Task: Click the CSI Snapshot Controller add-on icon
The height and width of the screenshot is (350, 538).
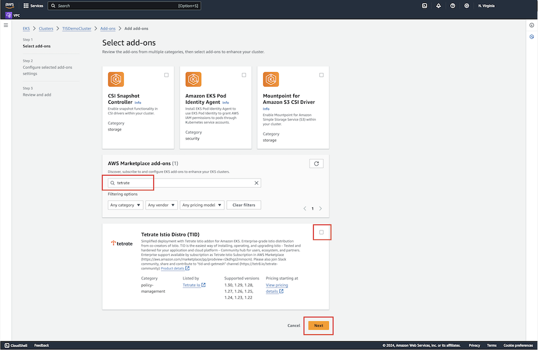Action: [116, 79]
